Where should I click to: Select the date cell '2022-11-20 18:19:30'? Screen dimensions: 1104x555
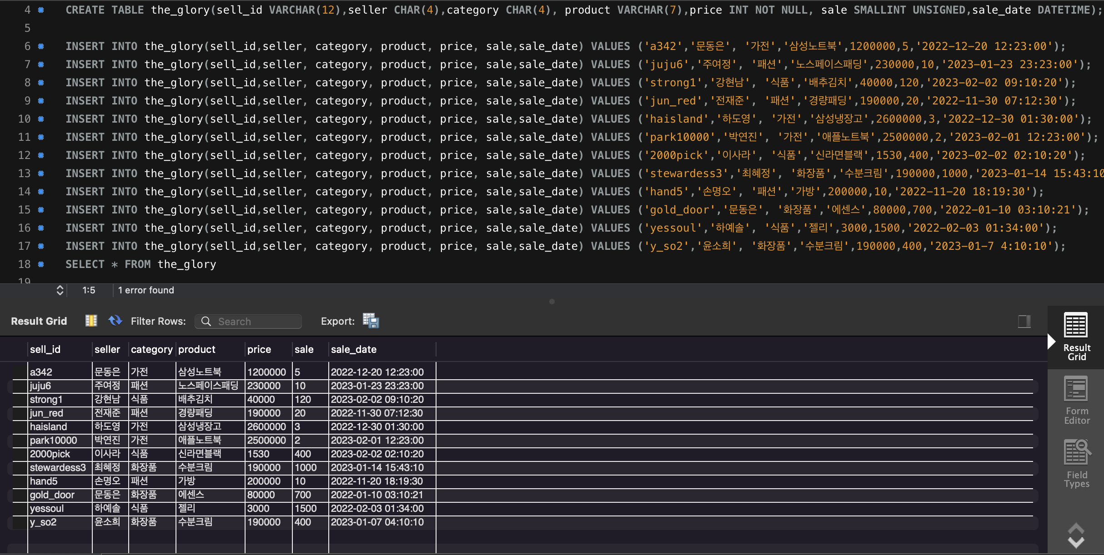point(382,481)
